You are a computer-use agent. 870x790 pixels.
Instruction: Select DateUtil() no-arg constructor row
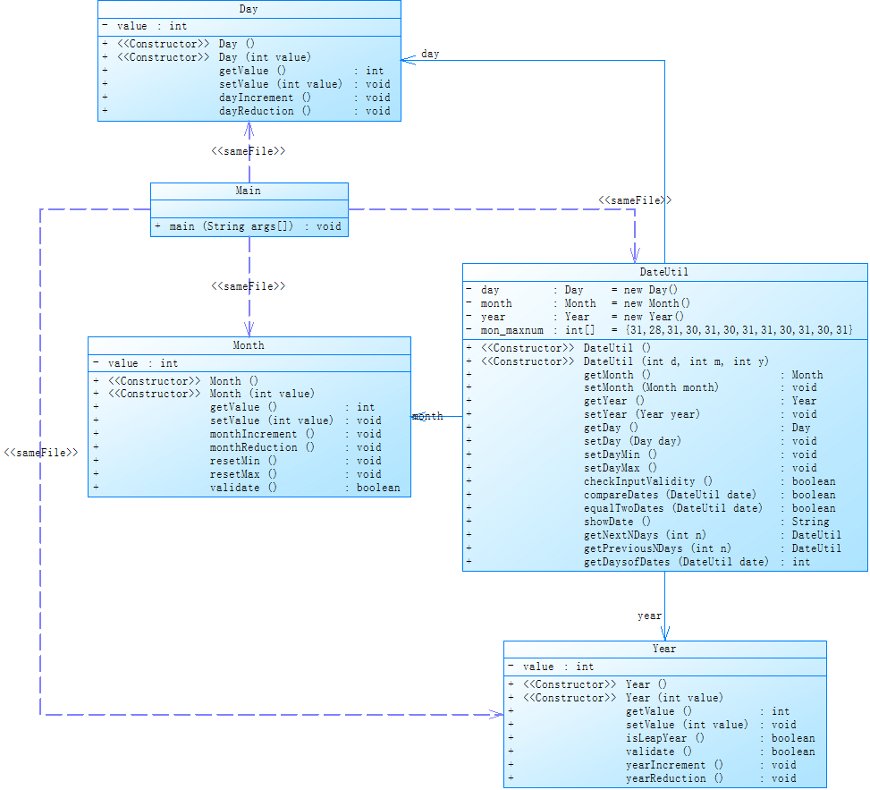[560, 348]
